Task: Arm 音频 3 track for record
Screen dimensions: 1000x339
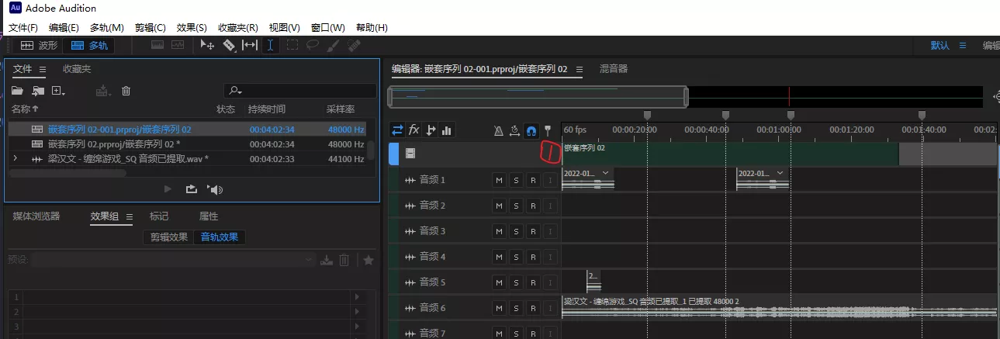Action: 533,231
